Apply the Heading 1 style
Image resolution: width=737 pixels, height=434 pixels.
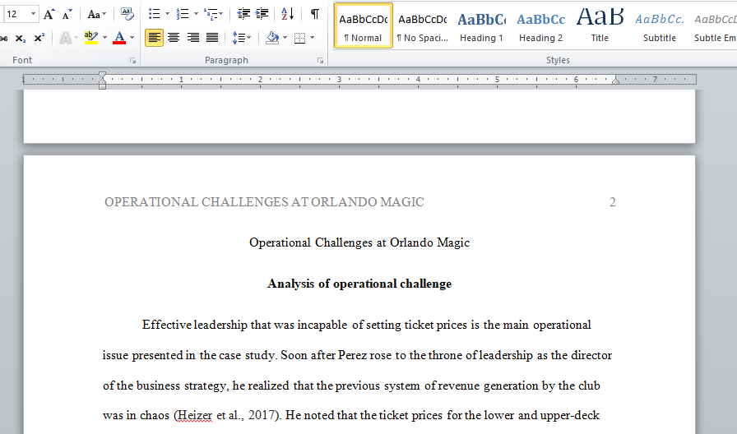[x=481, y=25]
